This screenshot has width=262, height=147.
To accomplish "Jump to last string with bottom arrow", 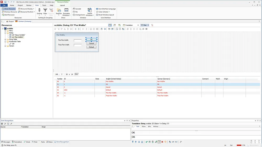I will [142, 142].
